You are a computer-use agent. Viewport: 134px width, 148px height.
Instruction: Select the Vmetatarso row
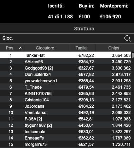tap(65, 113)
